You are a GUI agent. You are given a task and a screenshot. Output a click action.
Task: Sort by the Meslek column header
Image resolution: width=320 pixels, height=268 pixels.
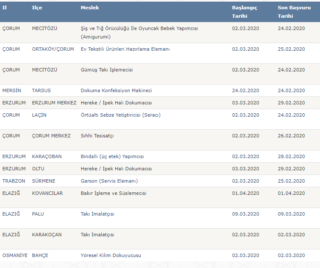90,8
